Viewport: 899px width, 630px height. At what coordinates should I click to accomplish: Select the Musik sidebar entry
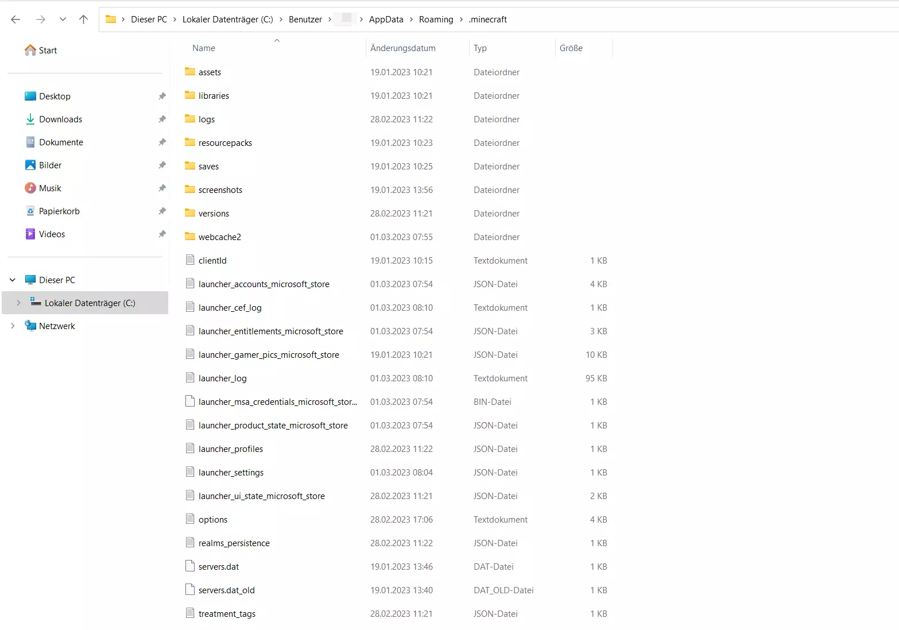pos(51,188)
